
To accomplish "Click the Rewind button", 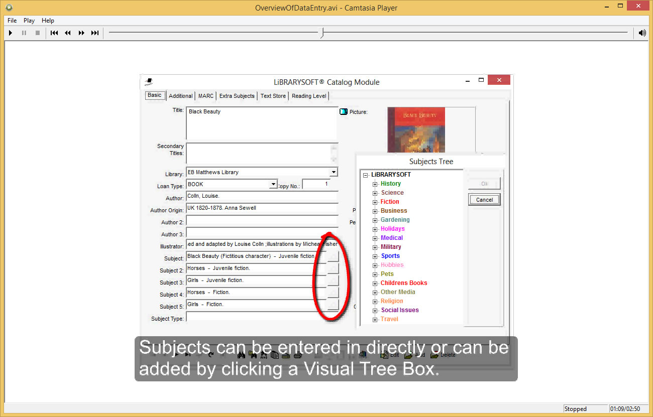I will coord(68,33).
